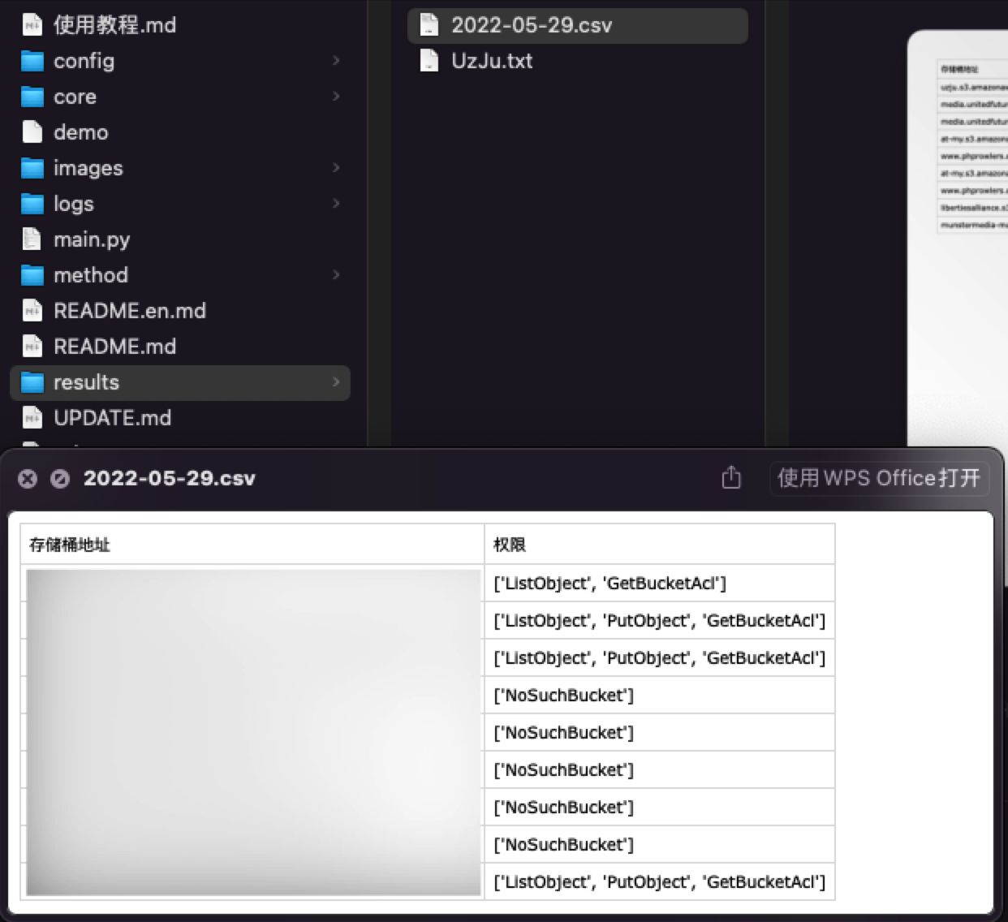
Task: Click the last ListObject PutObject GetBucketAcl cell
Action: pyautogui.click(x=660, y=882)
